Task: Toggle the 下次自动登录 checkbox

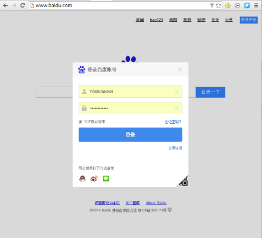Action: (x=80, y=122)
